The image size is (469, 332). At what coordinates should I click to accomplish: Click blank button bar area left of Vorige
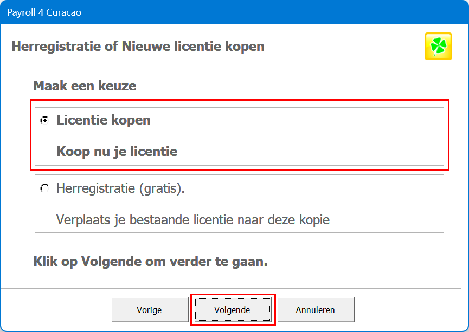(x=54, y=310)
